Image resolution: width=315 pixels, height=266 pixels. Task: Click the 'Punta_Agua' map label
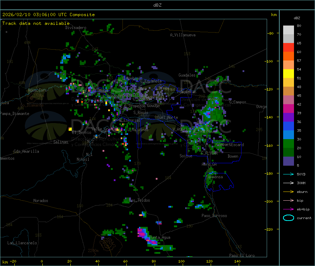pos(160,237)
